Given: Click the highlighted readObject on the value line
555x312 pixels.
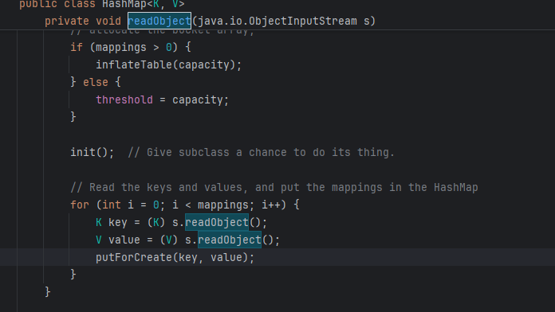Looking at the screenshot, I should [230, 240].
